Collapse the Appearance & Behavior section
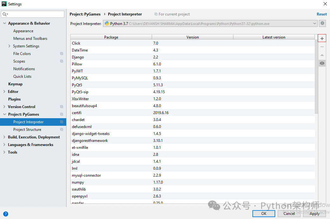 (4, 23)
